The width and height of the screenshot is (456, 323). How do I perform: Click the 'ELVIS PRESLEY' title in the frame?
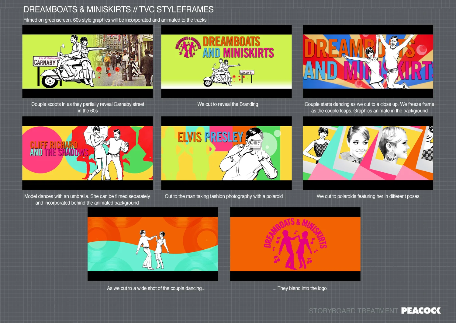(x=211, y=137)
